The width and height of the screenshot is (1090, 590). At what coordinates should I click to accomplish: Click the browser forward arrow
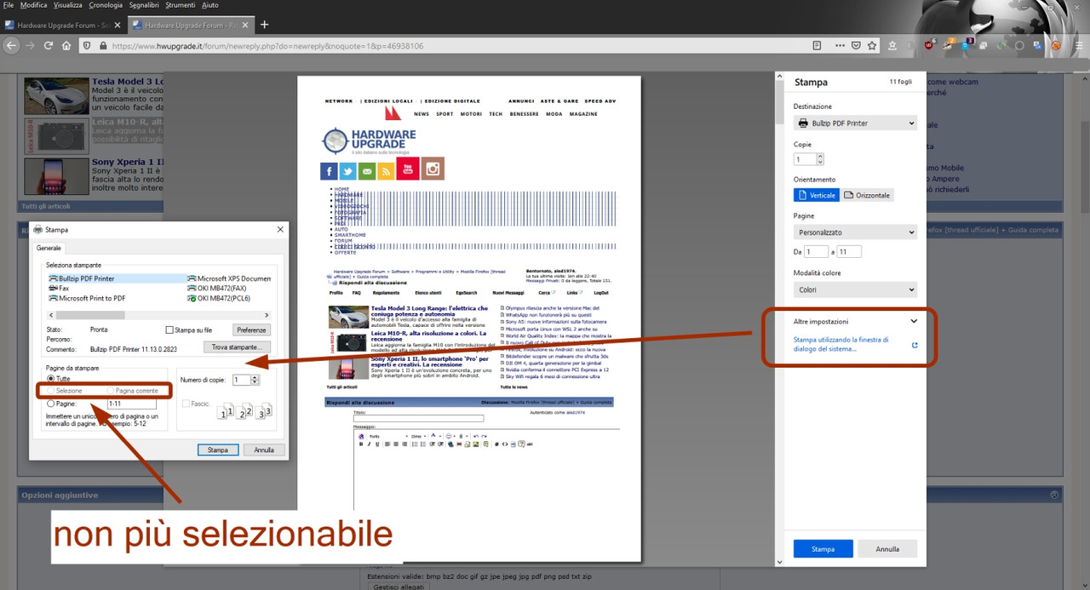[x=30, y=45]
